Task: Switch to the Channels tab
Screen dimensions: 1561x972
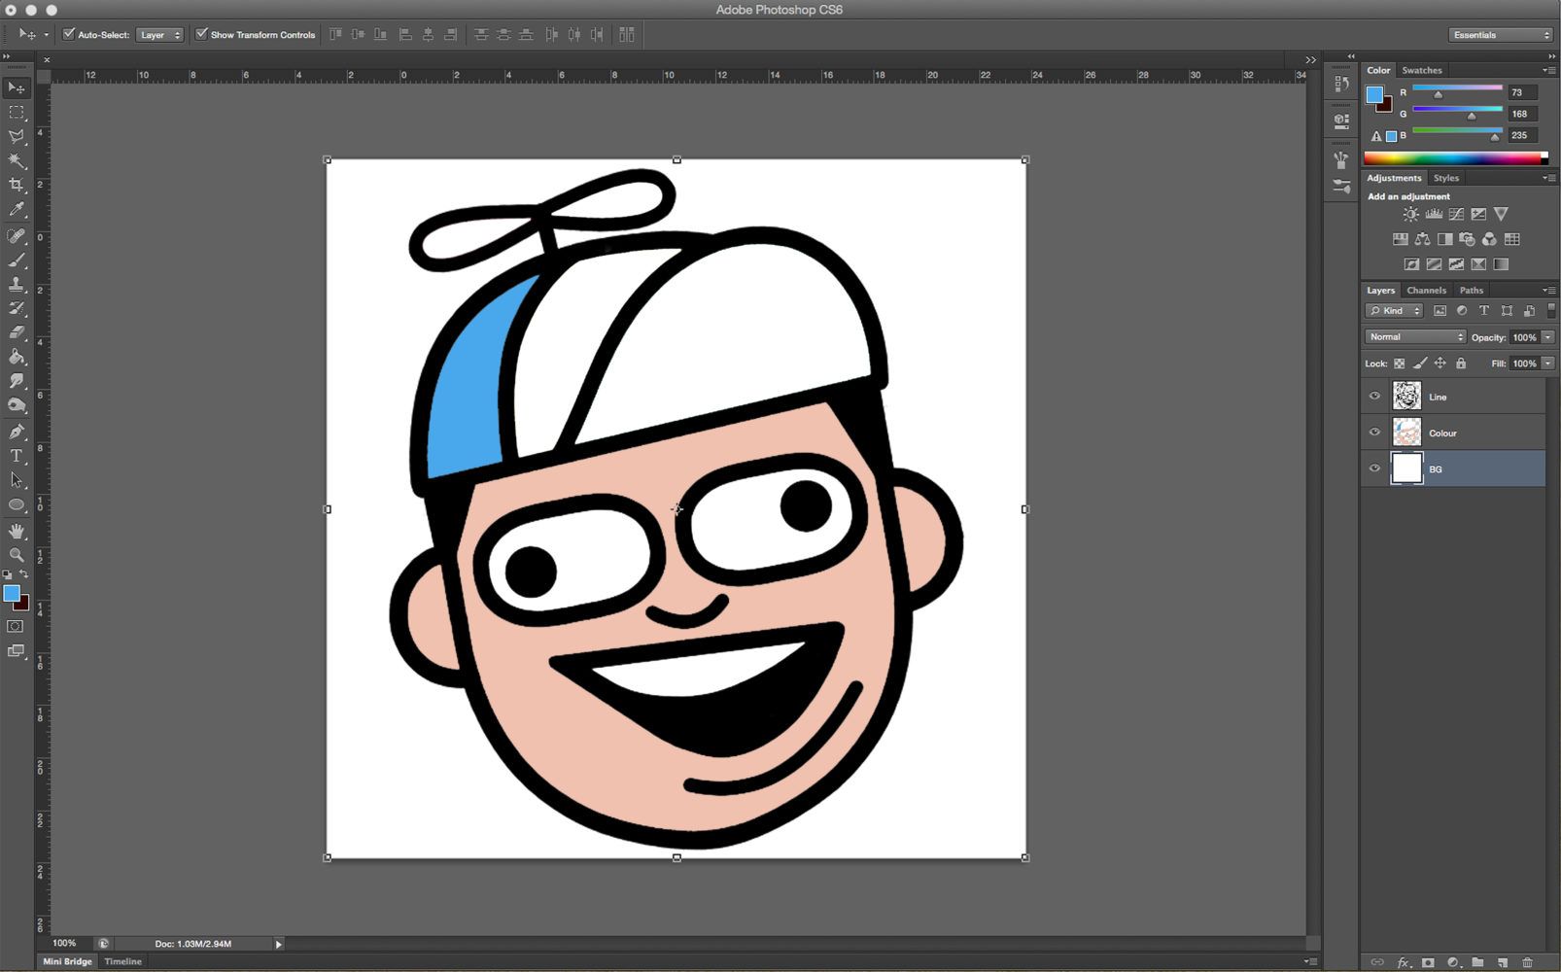Action: click(1426, 291)
